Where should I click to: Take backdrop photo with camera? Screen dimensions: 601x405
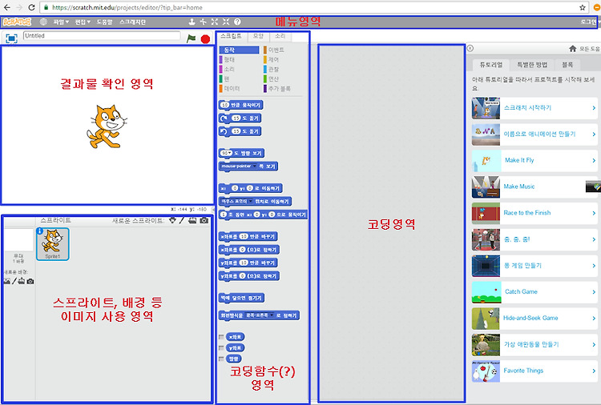(x=30, y=282)
